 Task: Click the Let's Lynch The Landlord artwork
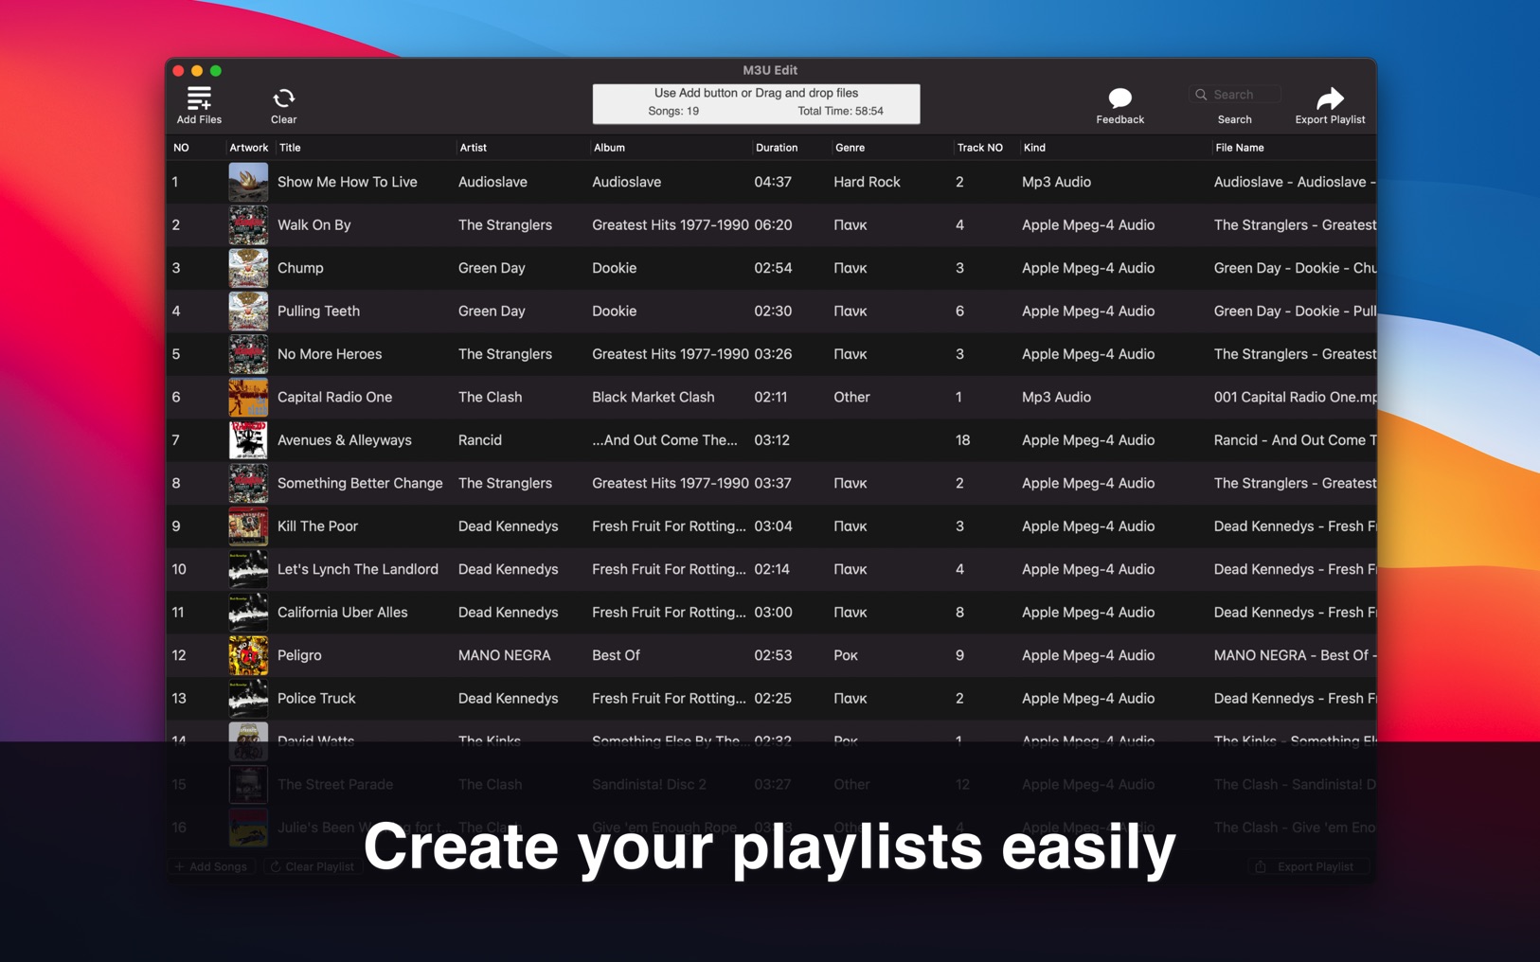point(248,570)
